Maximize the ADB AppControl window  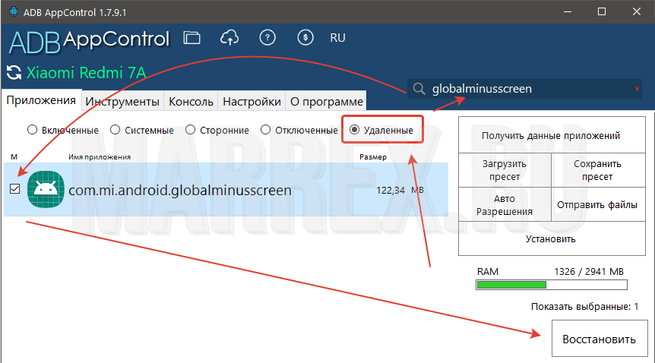point(602,11)
